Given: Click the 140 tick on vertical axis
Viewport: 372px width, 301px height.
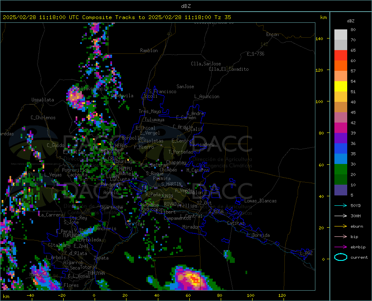Looking at the screenshot, I should tap(319, 39).
